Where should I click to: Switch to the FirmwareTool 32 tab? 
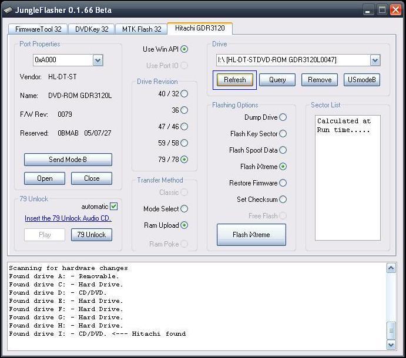(38, 29)
